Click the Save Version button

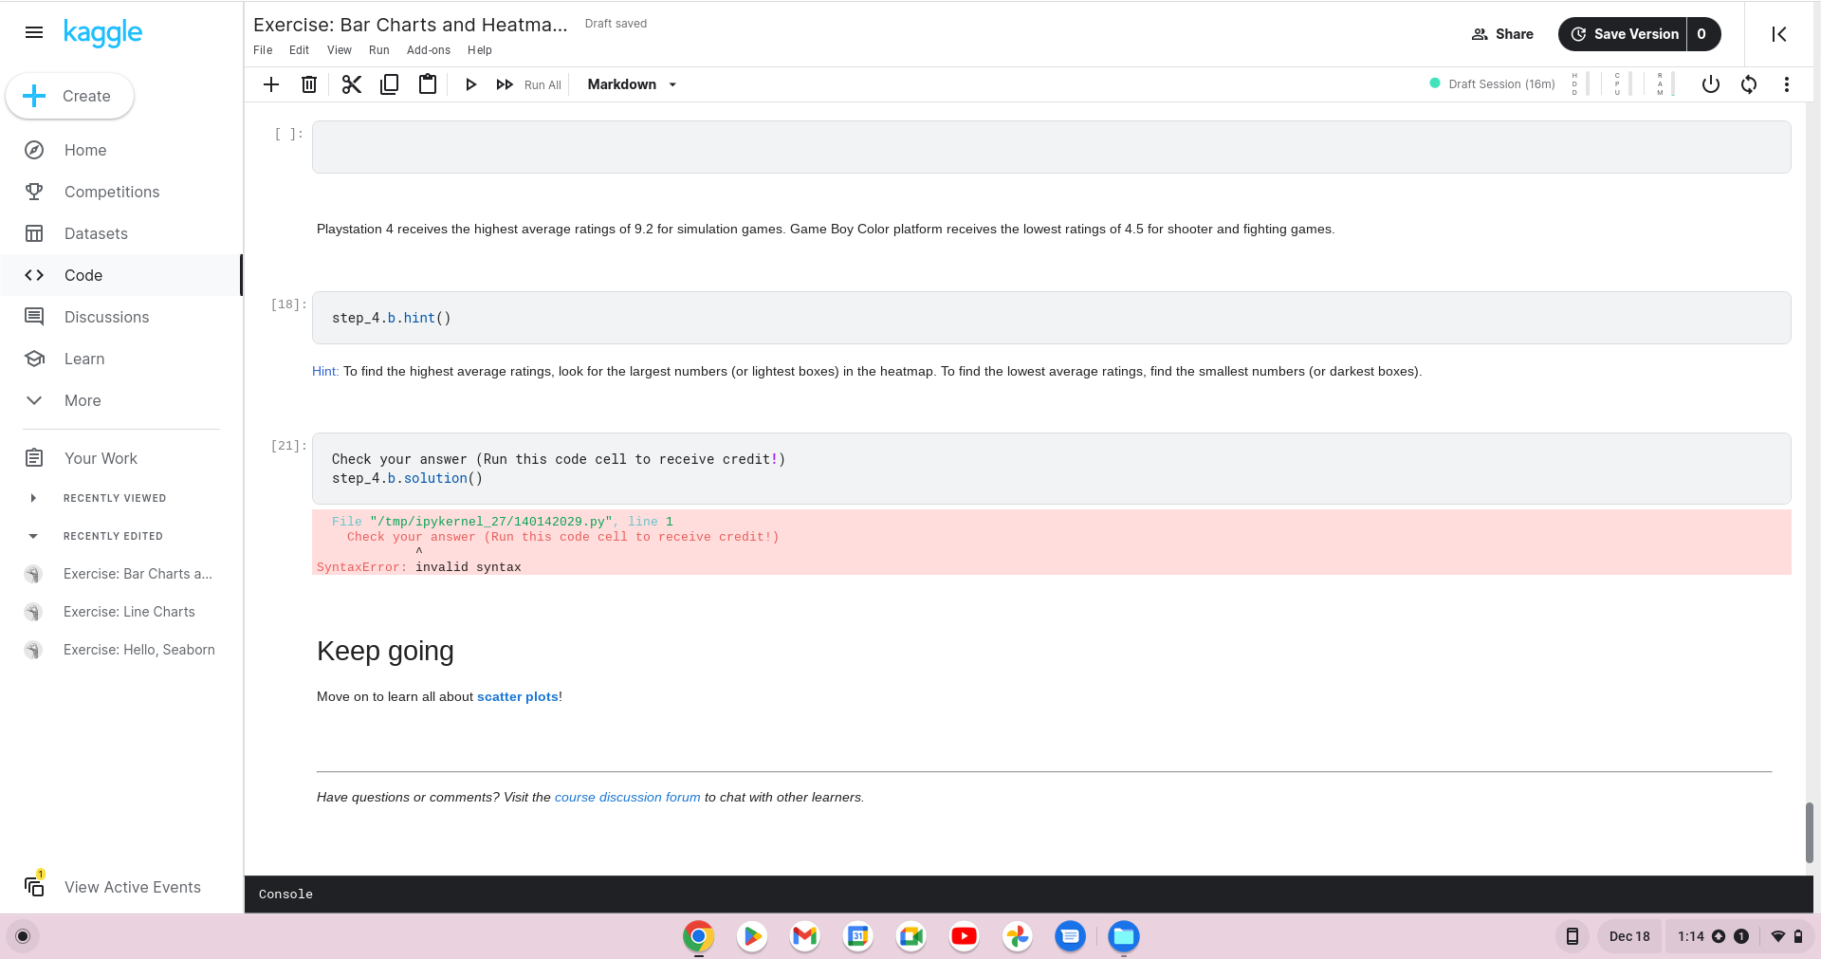(1623, 34)
